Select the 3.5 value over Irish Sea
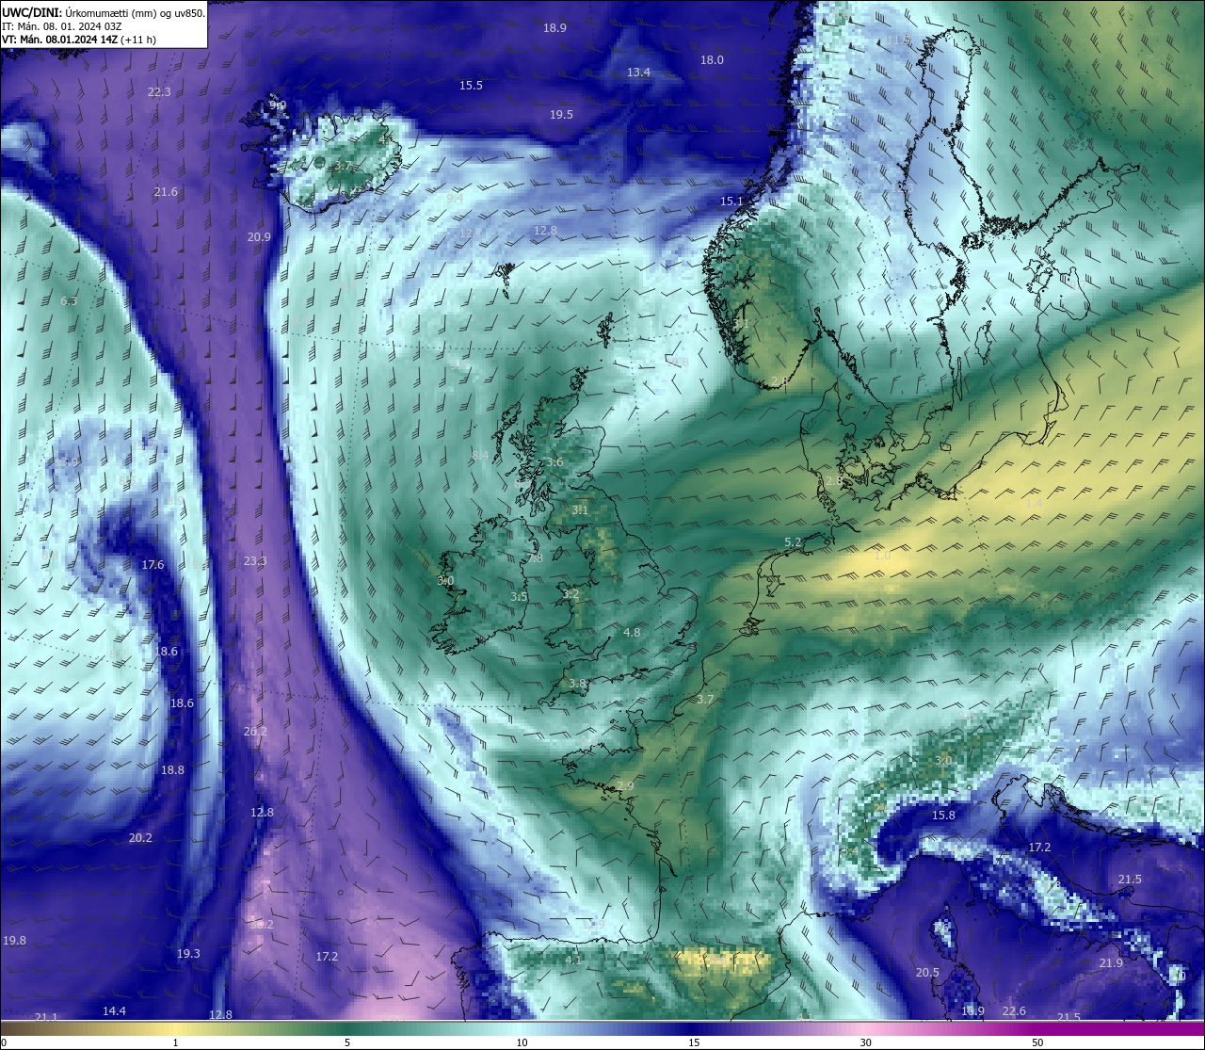Viewport: 1205px width, 1050px height. click(519, 597)
